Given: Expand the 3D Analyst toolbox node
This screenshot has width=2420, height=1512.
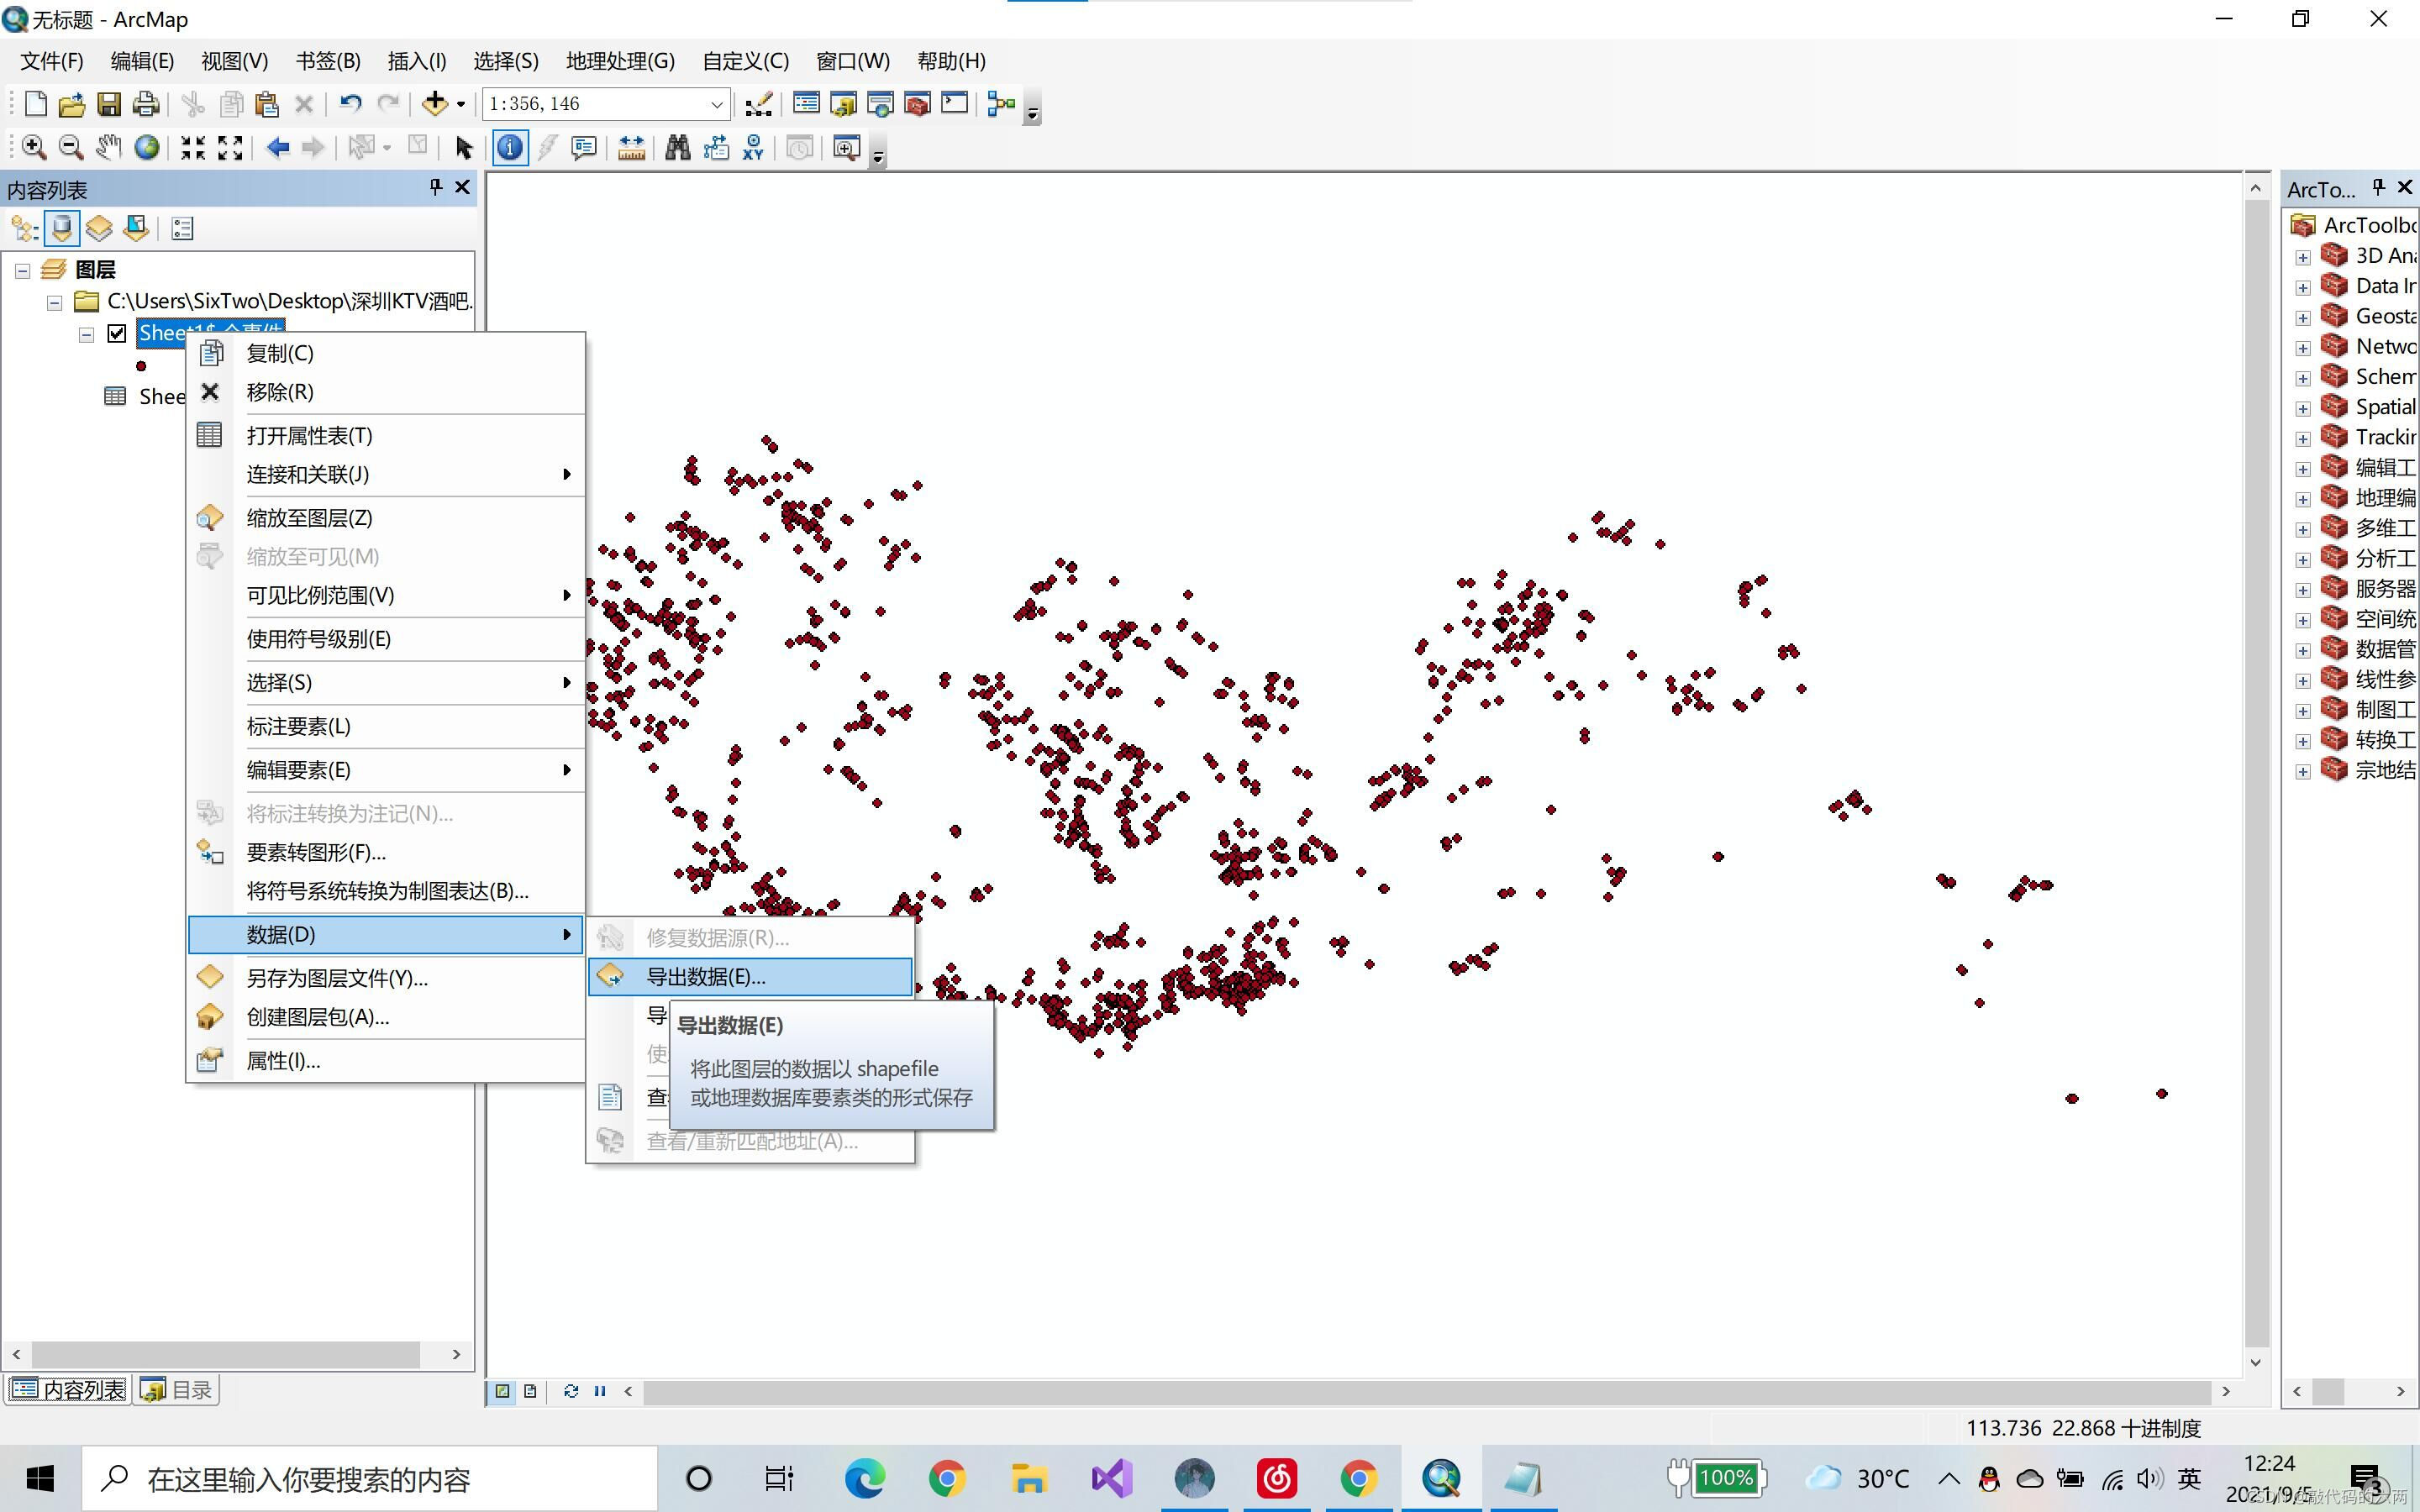Looking at the screenshot, I should 2302,257.
